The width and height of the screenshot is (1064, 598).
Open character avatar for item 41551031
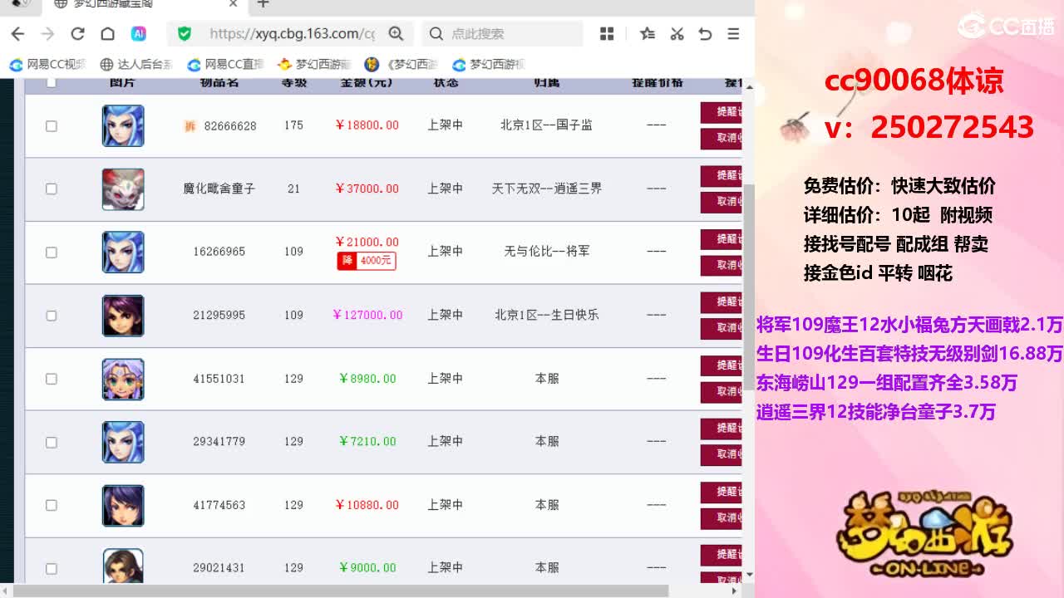point(123,379)
